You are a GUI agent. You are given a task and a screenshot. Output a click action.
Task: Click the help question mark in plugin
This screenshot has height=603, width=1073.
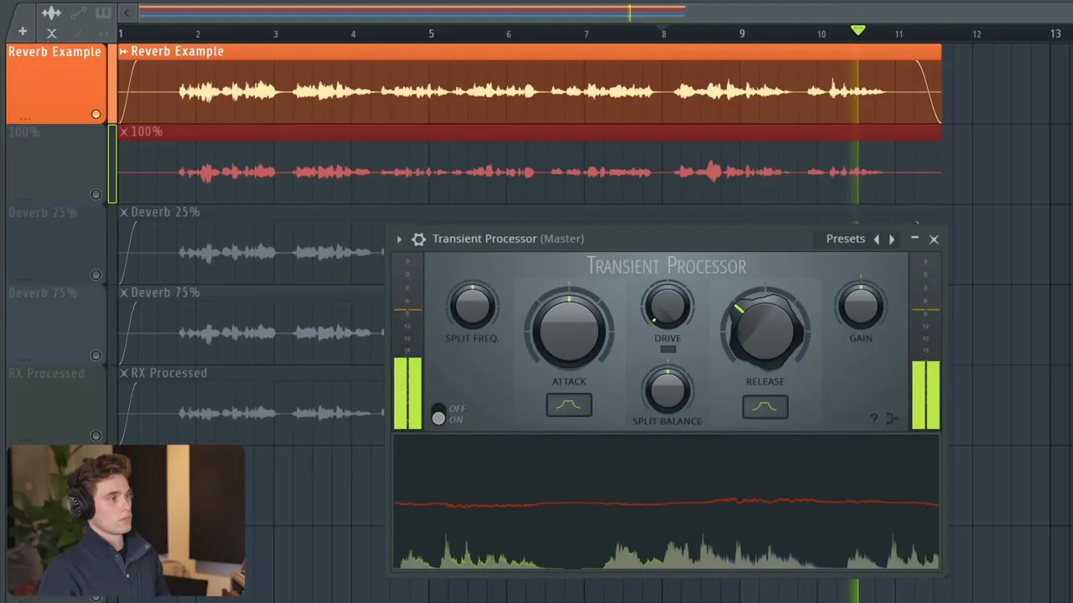[873, 418]
